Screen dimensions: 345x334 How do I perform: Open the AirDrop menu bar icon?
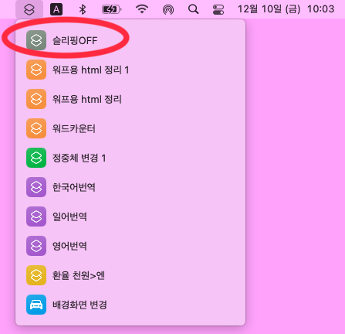(x=168, y=10)
